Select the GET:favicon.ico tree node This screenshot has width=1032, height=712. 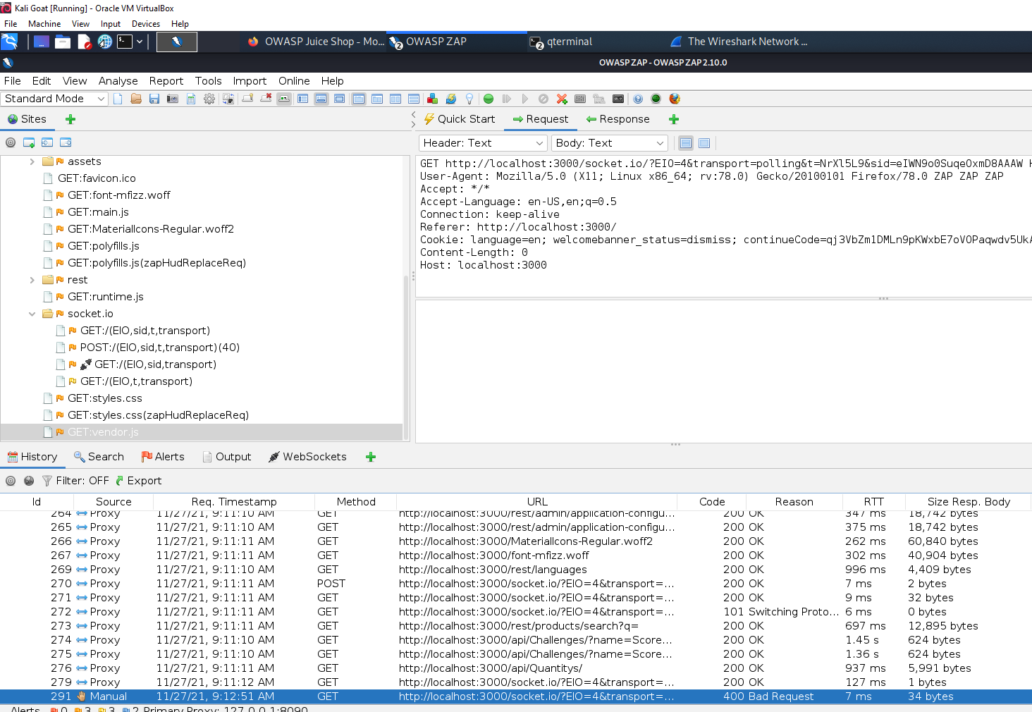click(97, 178)
